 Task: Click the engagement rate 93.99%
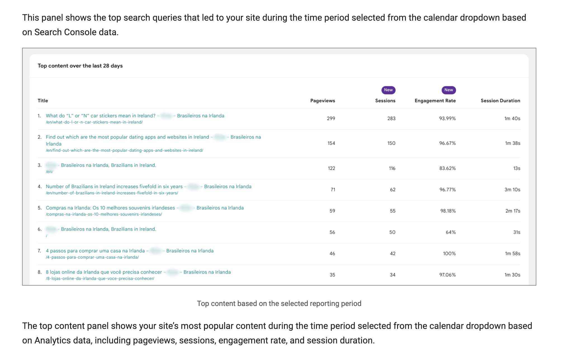coord(447,118)
